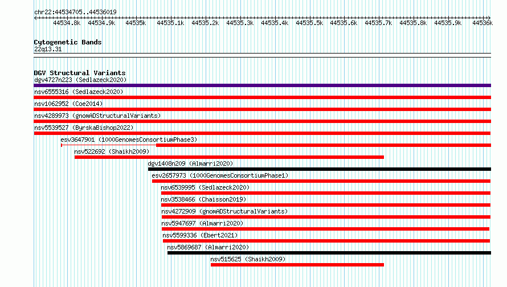Select the red nsv3538466 variant bar
Viewport: 507px width, 287px height.
pos(326,205)
